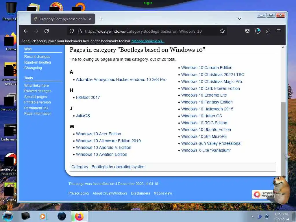Open Windows 10 Christmas Magic Pro
This screenshot has width=296, height=222.
[x=211, y=82]
